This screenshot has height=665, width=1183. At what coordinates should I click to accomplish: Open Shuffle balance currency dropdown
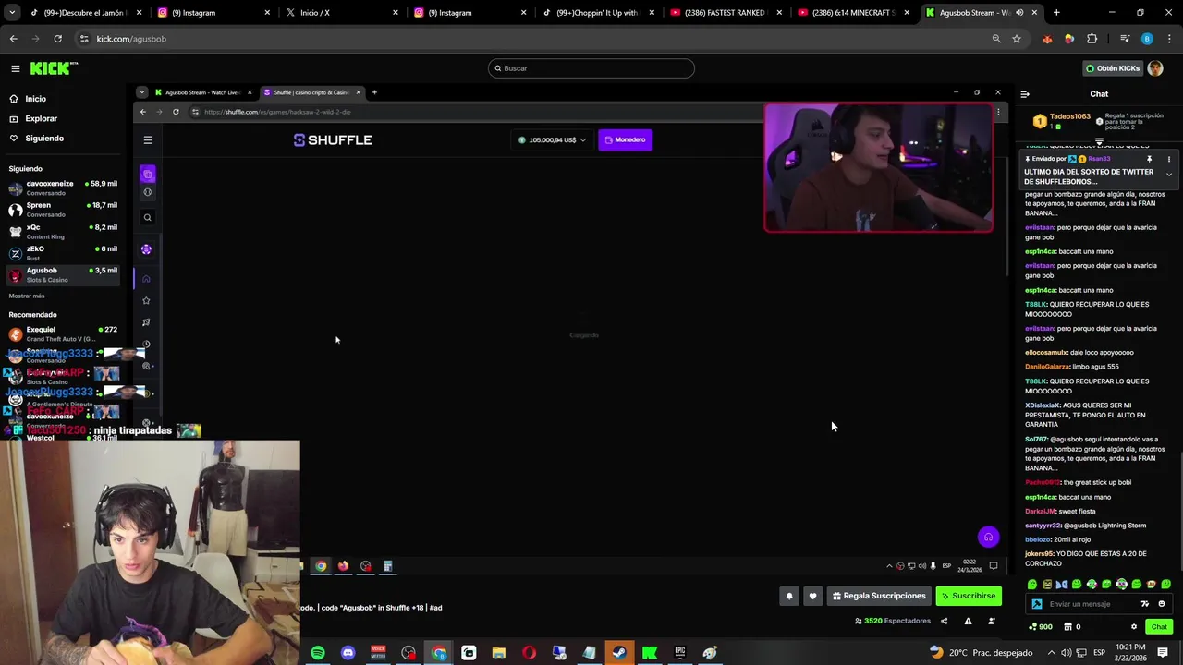coord(552,140)
